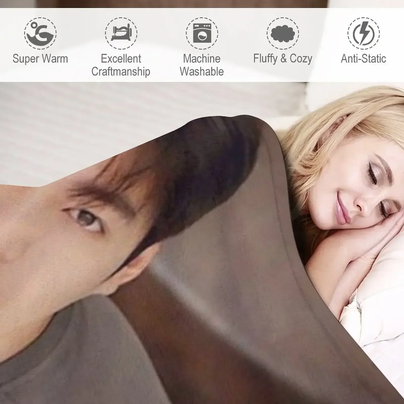This screenshot has width=404, height=404.
Task: Click the sewing machine craftsmanship icon
Action: pos(121,33)
